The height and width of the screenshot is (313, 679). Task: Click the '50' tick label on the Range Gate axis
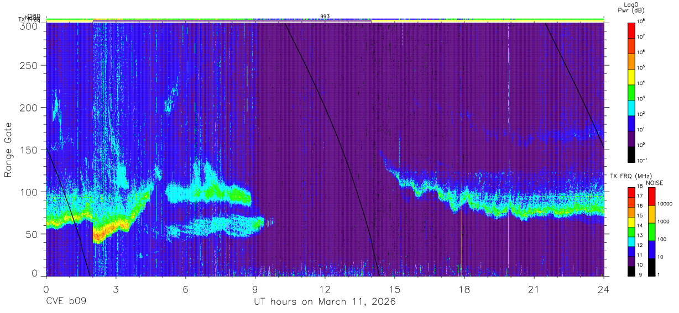click(x=32, y=234)
